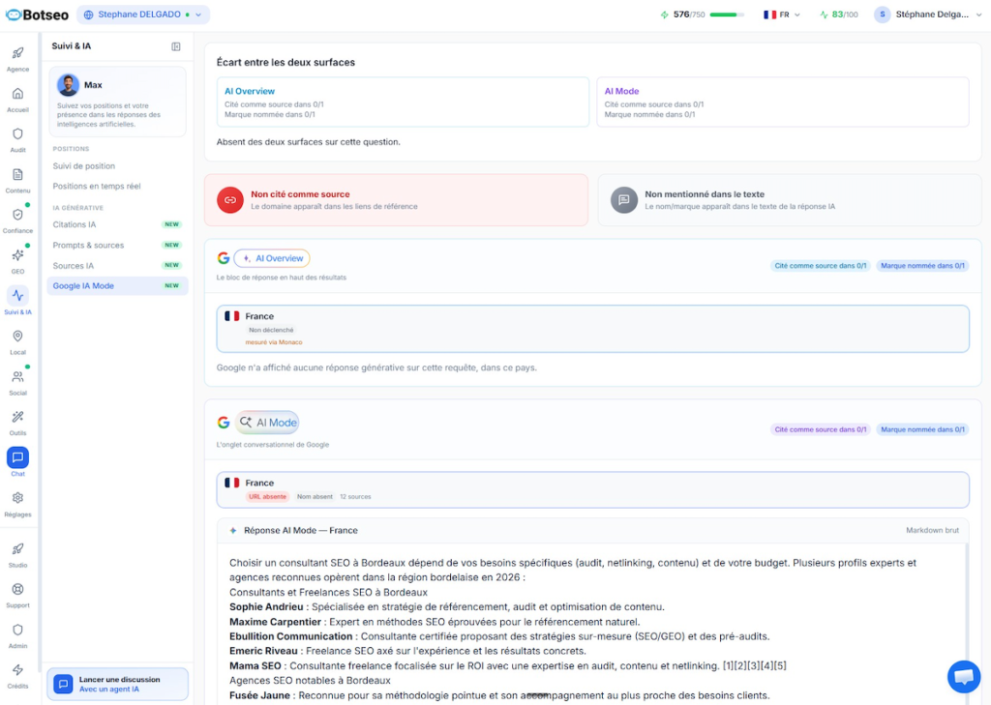Open the Agence rocket icon in sidebar
Image resolution: width=991 pixels, height=705 pixels.
coord(17,53)
